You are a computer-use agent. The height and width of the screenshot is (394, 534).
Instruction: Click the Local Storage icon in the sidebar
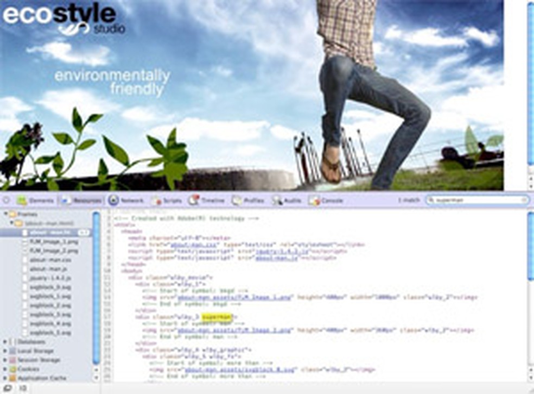pyautogui.click(x=12, y=351)
